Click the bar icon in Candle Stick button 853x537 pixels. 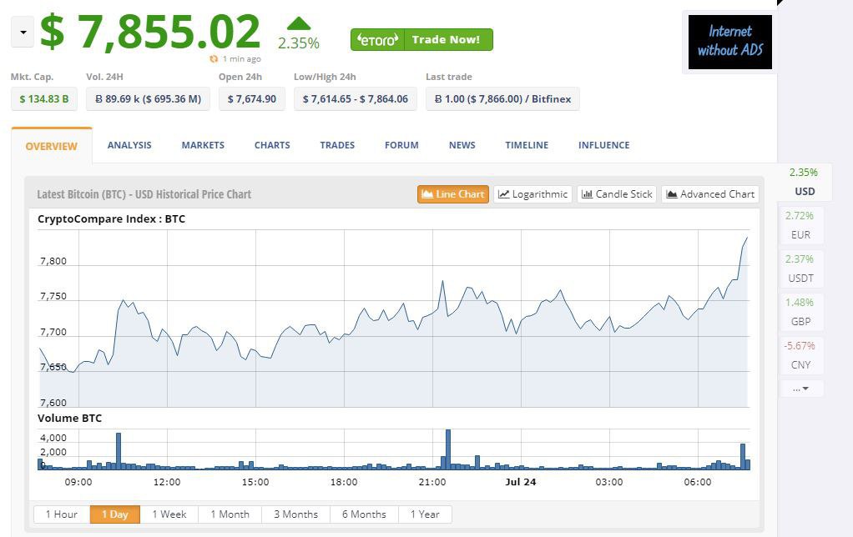(x=587, y=194)
